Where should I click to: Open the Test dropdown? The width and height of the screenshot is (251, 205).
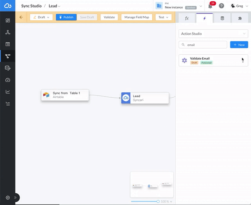coord(164,17)
